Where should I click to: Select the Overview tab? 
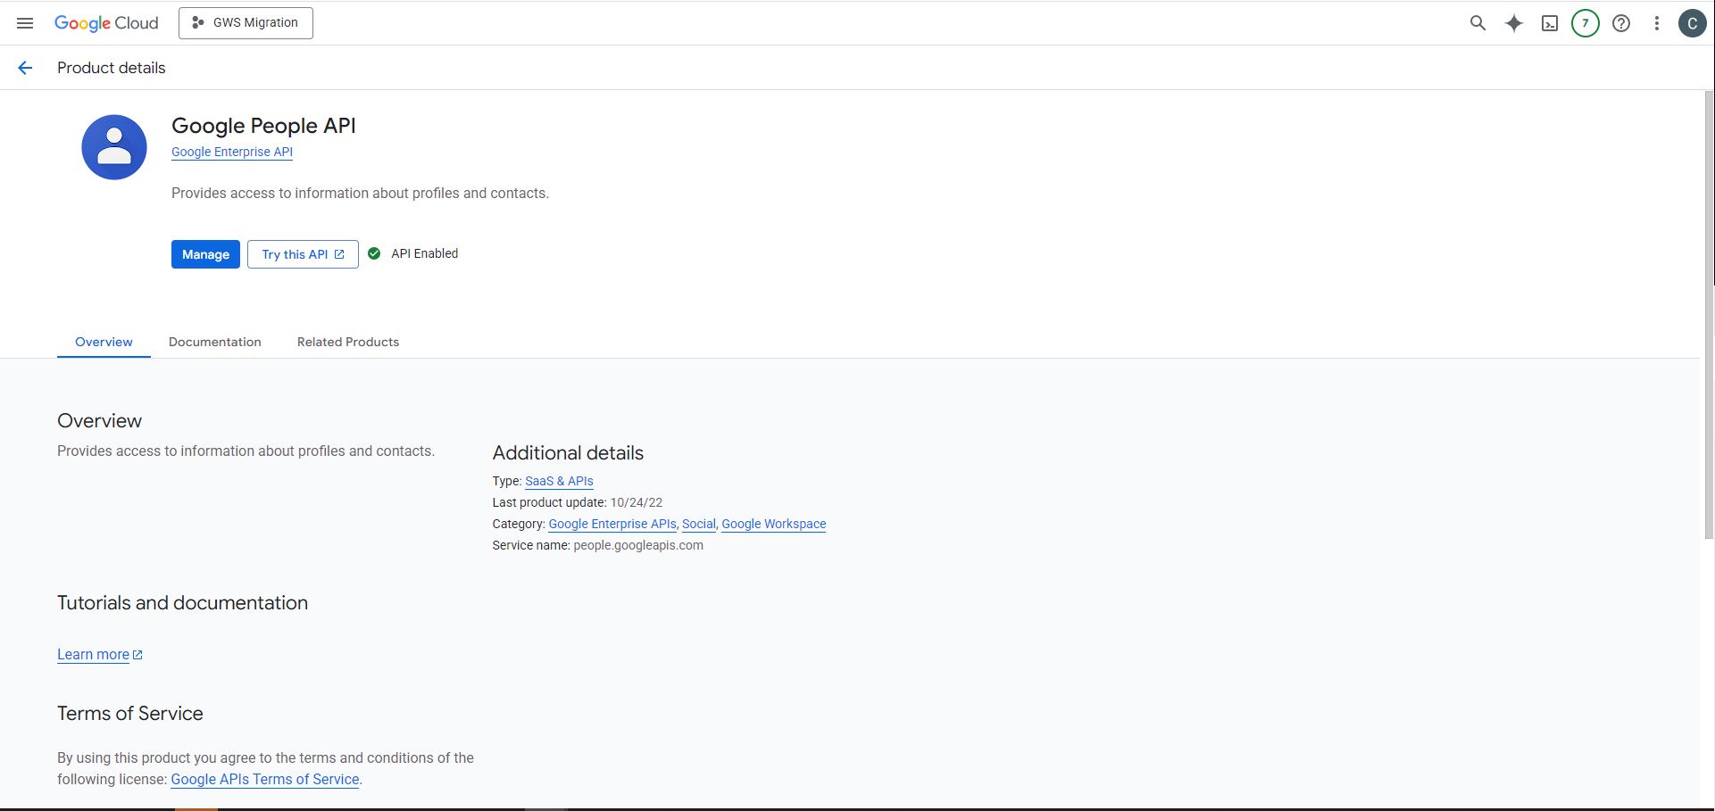tap(104, 342)
